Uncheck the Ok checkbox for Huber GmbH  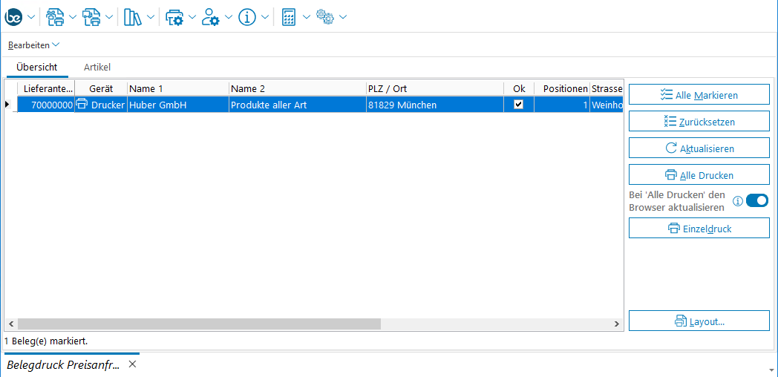(x=519, y=105)
